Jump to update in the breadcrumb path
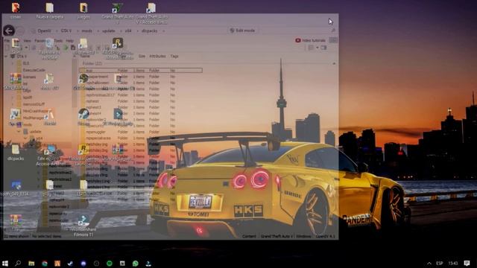 109,31
